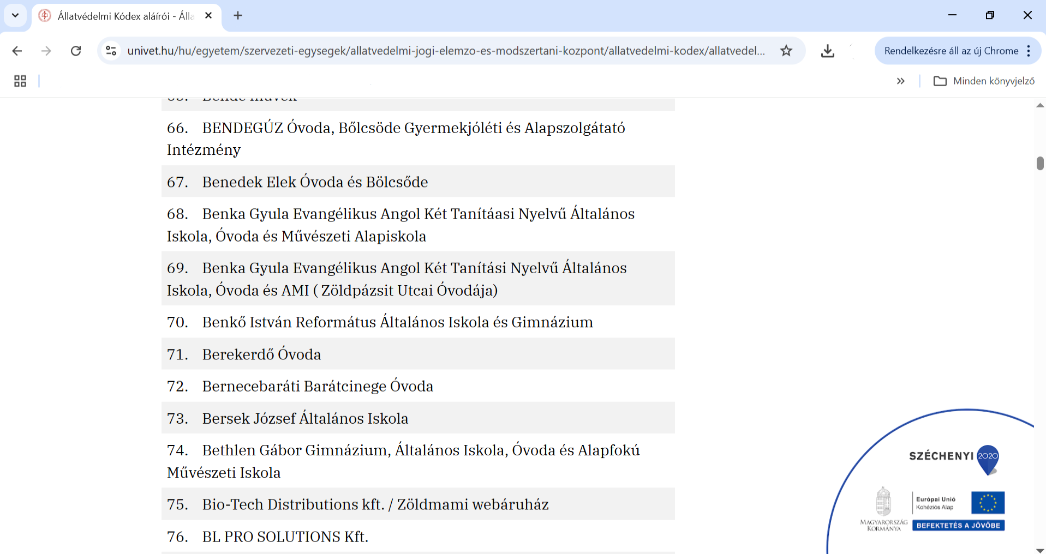Select row 70 Benkő István Református entry
The width and height of the screenshot is (1046, 554).
click(418, 322)
